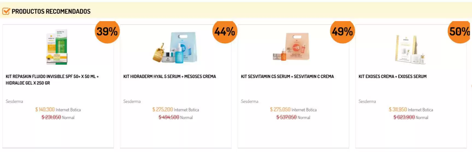Click the $311,950 Internet Botica price

(x=398, y=109)
